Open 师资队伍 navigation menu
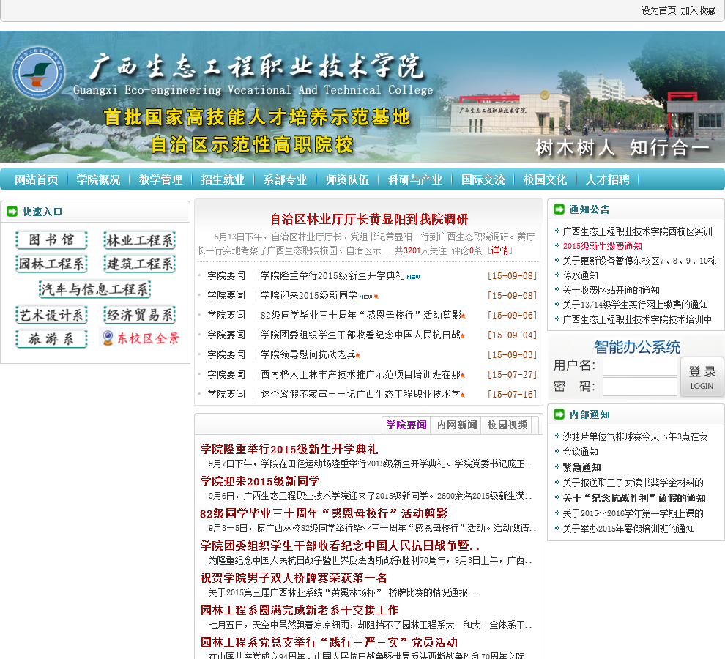 pyautogui.click(x=347, y=179)
